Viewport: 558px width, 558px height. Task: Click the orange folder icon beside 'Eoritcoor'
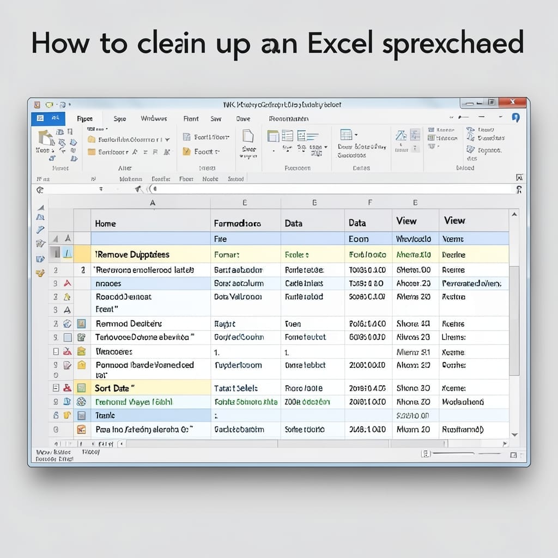point(92,152)
